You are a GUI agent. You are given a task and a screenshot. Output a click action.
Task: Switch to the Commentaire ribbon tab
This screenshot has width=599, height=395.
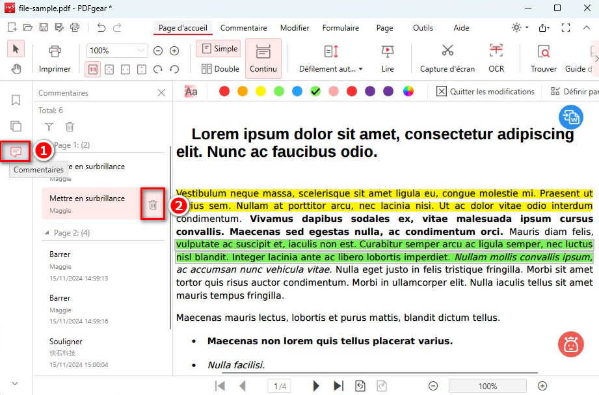pyautogui.click(x=244, y=28)
